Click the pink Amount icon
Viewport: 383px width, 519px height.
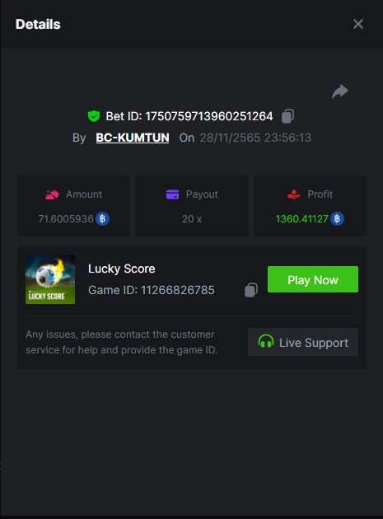52,194
